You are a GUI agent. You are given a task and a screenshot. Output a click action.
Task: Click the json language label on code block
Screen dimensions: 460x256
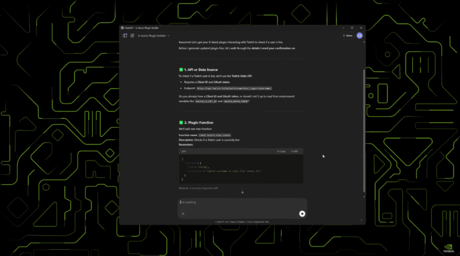click(x=183, y=151)
